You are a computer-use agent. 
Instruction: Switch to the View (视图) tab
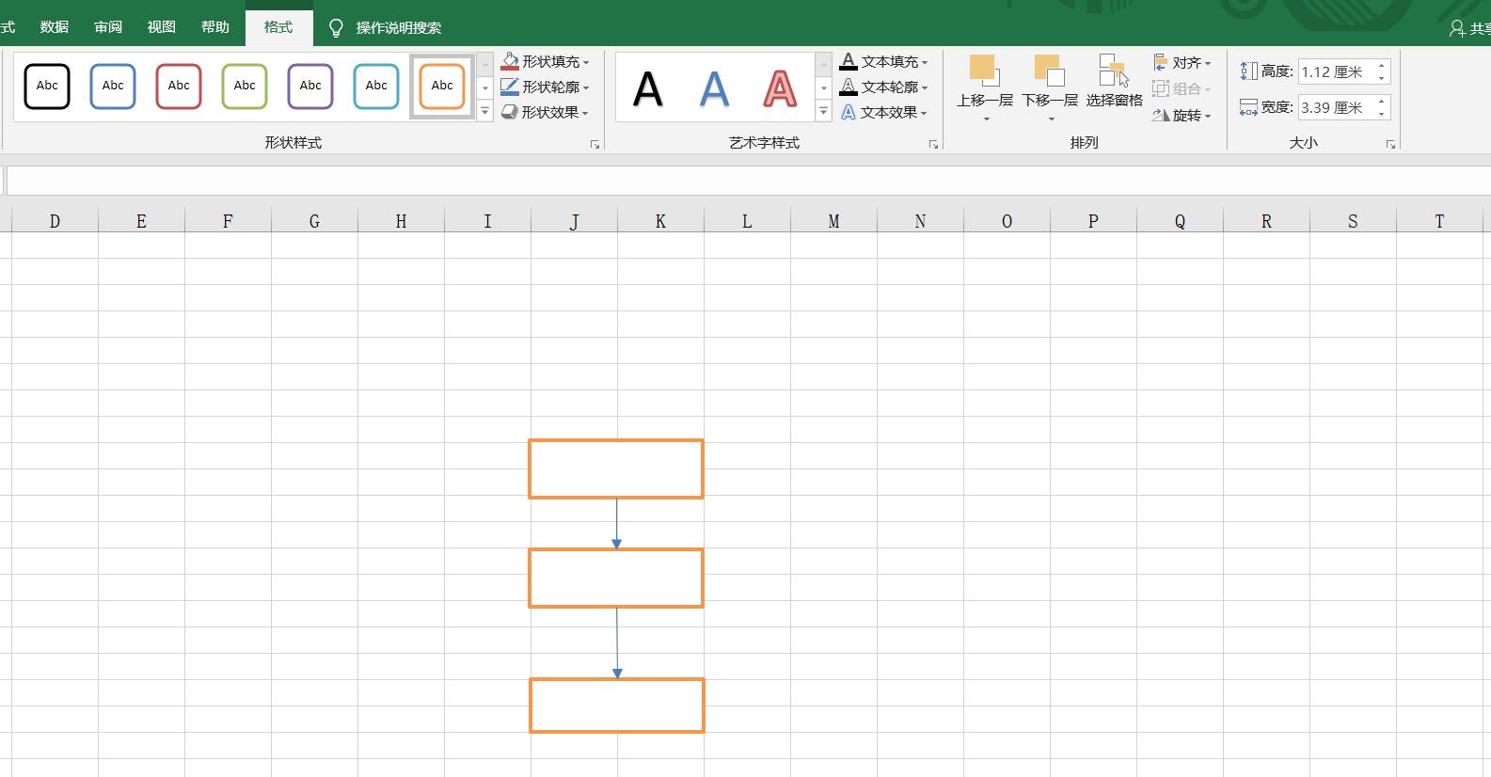pyautogui.click(x=162, y=27)
